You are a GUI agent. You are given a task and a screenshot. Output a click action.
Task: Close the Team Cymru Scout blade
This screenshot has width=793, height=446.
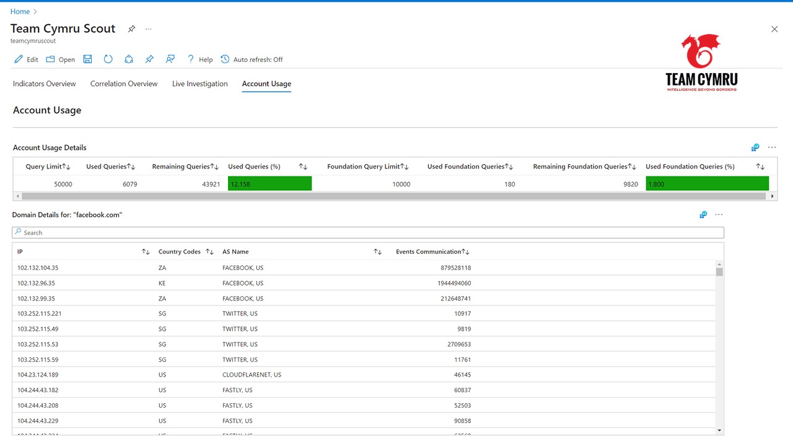coord(774,29)
